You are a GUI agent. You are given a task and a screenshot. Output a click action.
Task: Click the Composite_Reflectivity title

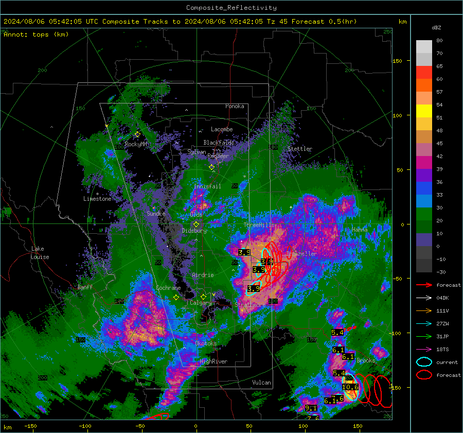pos(231,8)
